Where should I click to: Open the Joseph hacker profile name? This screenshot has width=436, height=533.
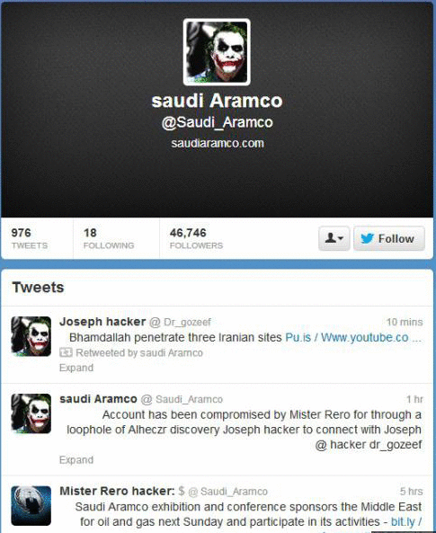(102, 322)
